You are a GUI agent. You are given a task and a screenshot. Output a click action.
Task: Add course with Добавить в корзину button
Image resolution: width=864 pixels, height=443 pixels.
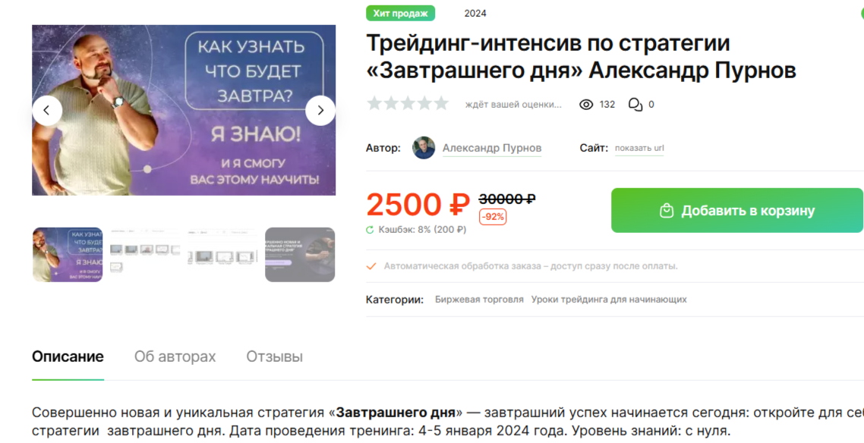(736, 210)
